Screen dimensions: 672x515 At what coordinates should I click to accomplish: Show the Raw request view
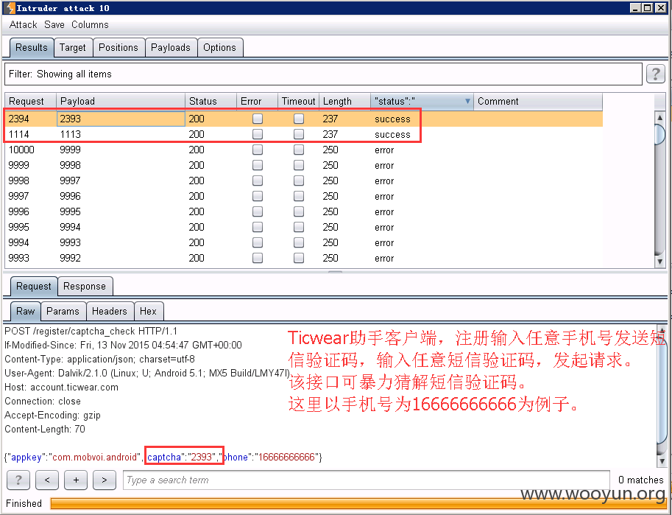pyautogui.click(x=25, y=311)
